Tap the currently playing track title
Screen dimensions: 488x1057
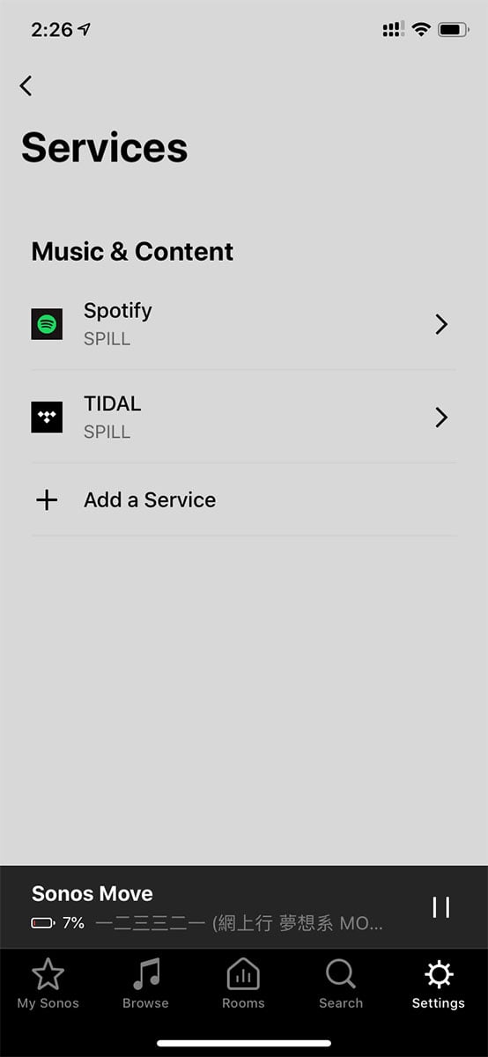(239, 923)
